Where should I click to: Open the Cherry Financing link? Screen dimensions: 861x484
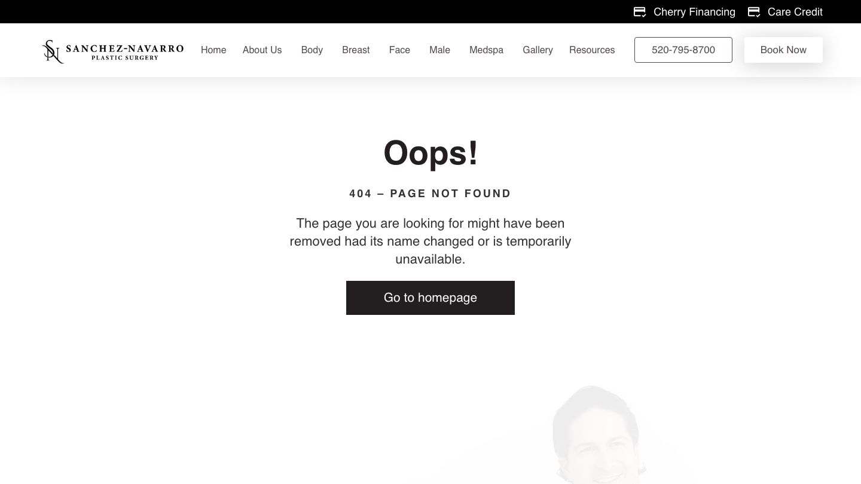[x=694, y=12]
